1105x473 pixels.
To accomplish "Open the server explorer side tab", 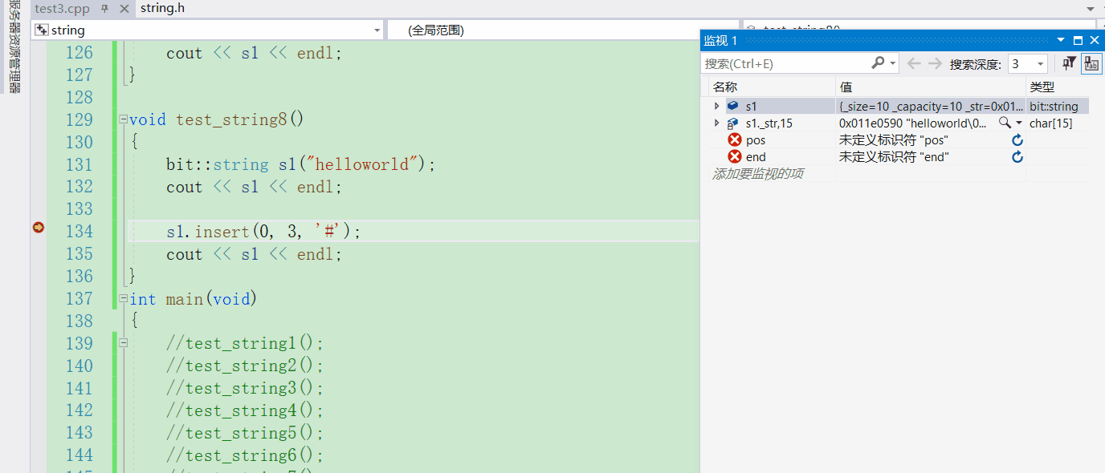I will [x=14, y=48].
